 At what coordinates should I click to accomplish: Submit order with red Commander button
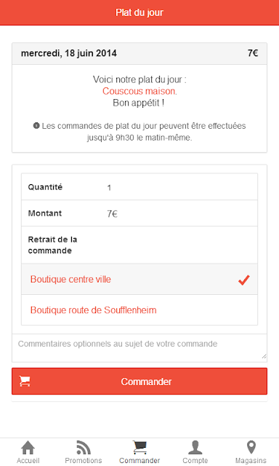click(139, 382)
